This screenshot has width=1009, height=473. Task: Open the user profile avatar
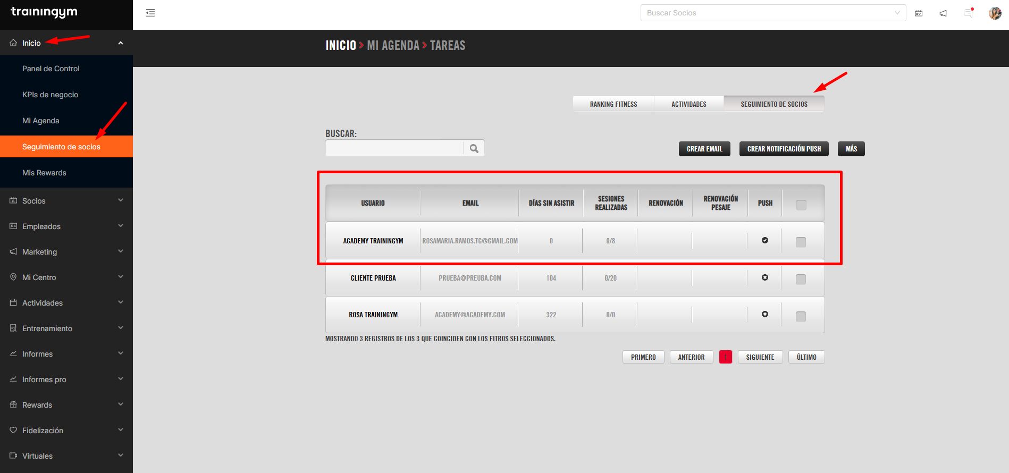pos(995,13)
